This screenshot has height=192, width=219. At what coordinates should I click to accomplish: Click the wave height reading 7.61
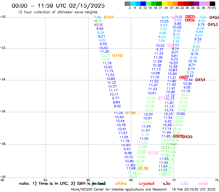coord(203,17)
